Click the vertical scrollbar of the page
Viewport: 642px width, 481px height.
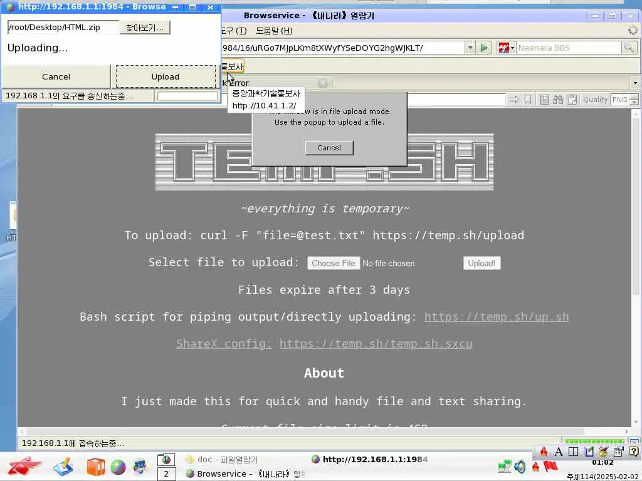pos(636,268)
